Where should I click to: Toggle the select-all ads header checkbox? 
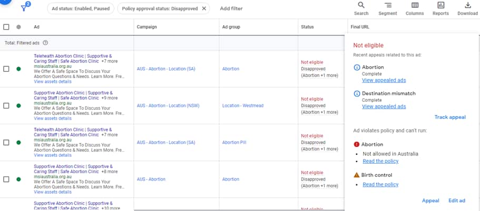(x=6, y=27)
